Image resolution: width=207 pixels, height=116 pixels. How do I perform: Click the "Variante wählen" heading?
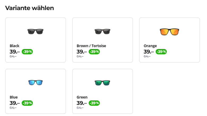30,8
